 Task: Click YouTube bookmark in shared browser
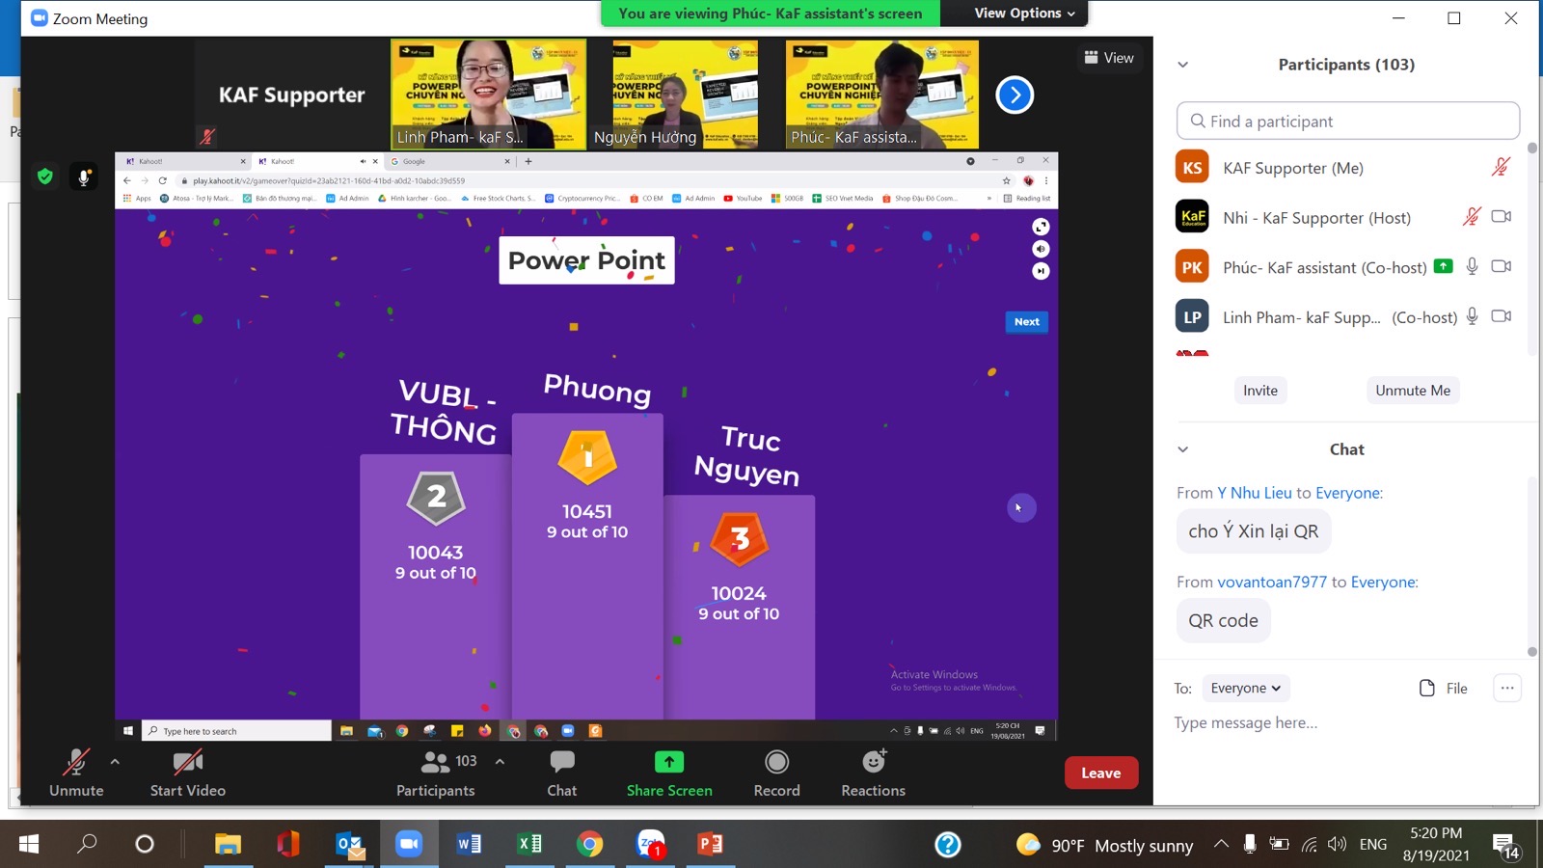coord(743,199)
